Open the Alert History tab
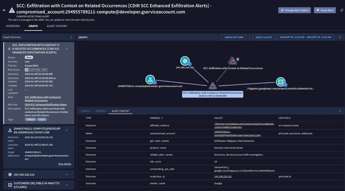Screen dimensions: 345x191 (57, 26)
